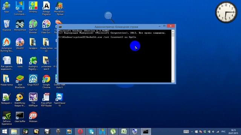This screenshot has height=135, width=241.
Task: Open the Новая папка folder beside Start BlueStacks
Action: point(7,80)
